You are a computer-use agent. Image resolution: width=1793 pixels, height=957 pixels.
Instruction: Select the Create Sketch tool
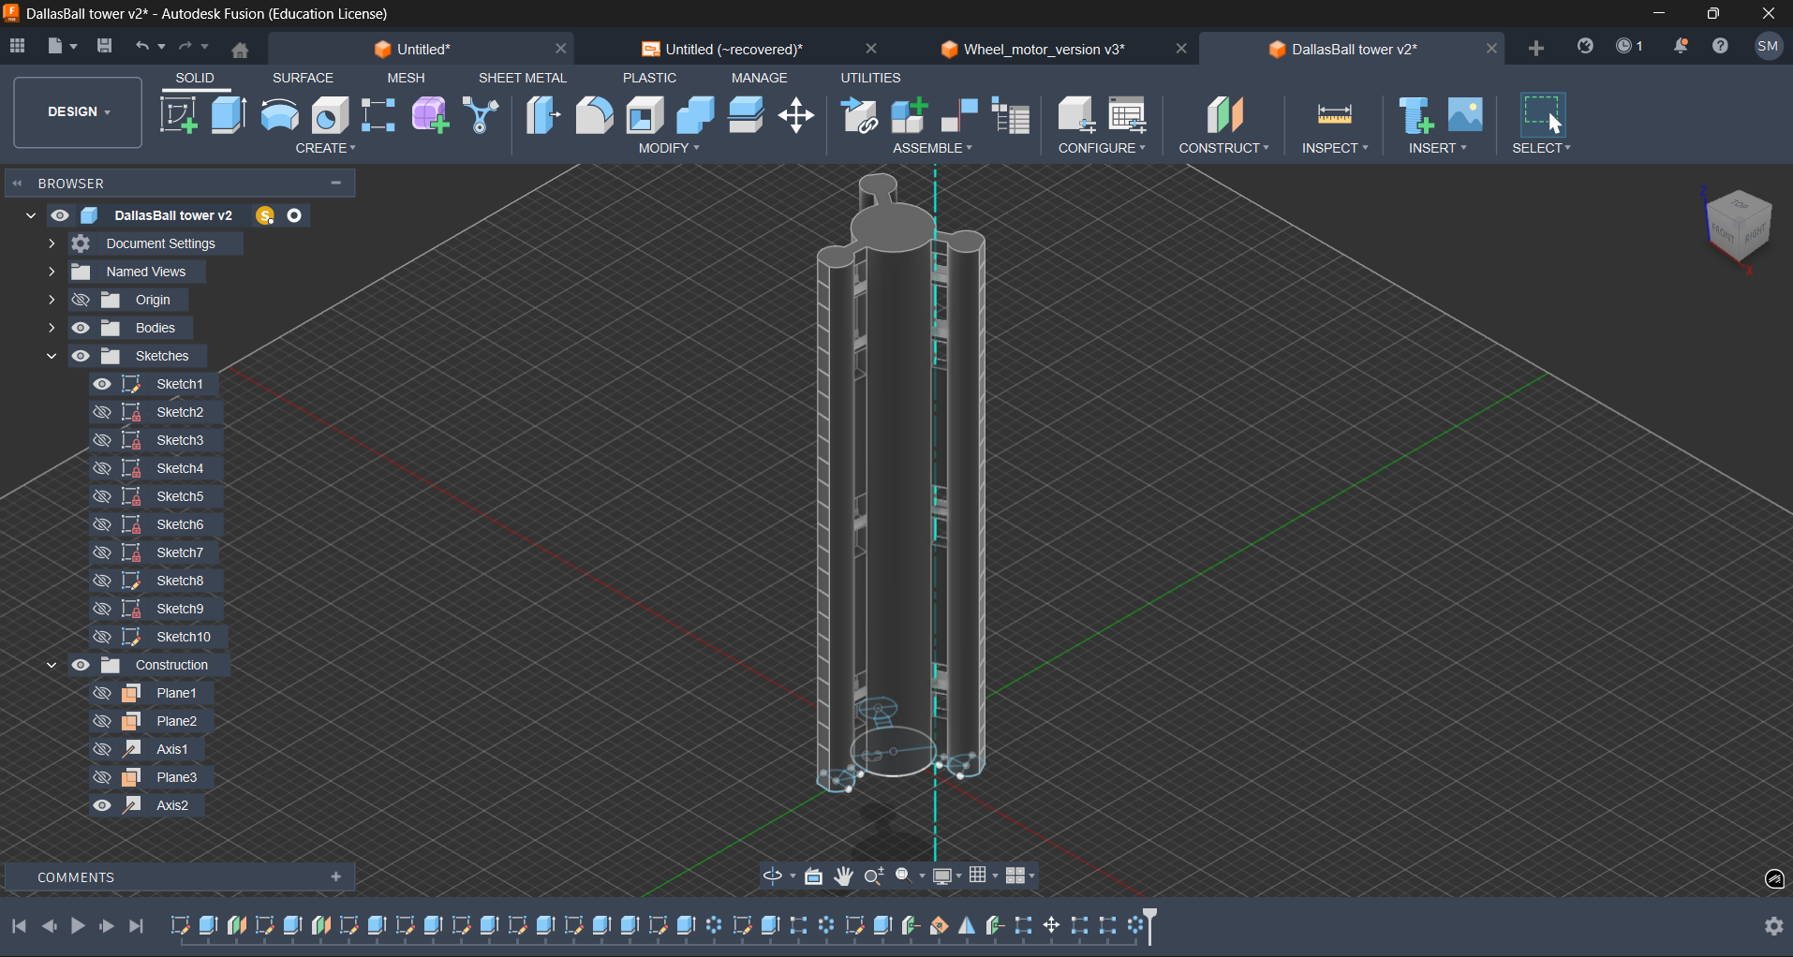pos(178,115)
